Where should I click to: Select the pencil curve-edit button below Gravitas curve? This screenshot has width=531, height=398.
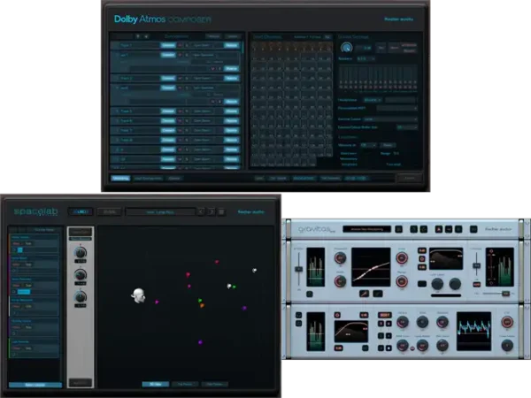click(x=364, y=294)
